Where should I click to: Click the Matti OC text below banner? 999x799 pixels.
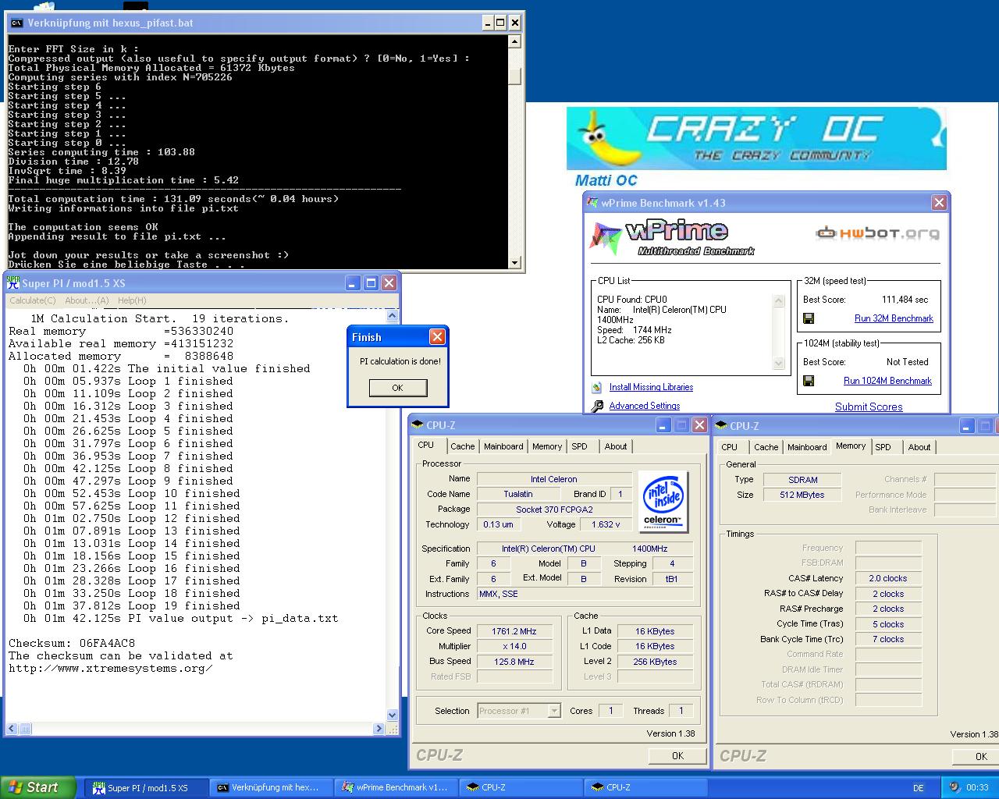pyautogui.click(x=606, y=180)
